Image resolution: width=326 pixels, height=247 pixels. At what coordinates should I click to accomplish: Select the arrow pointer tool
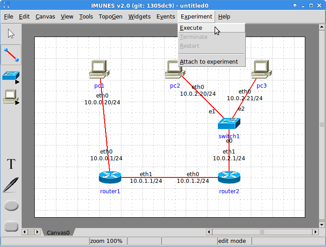[x=11, y=34]
